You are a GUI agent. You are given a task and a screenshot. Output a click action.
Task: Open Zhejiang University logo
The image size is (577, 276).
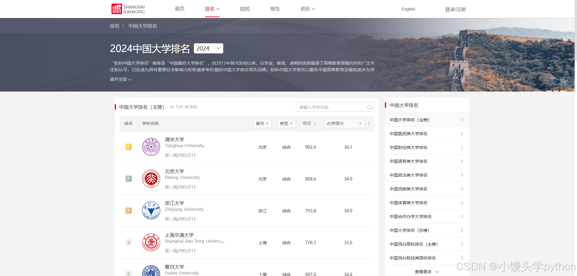151,211
